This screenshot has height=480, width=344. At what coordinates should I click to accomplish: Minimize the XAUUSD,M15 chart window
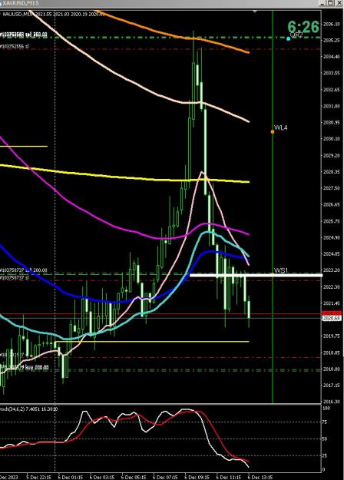(x=322, y=3)
